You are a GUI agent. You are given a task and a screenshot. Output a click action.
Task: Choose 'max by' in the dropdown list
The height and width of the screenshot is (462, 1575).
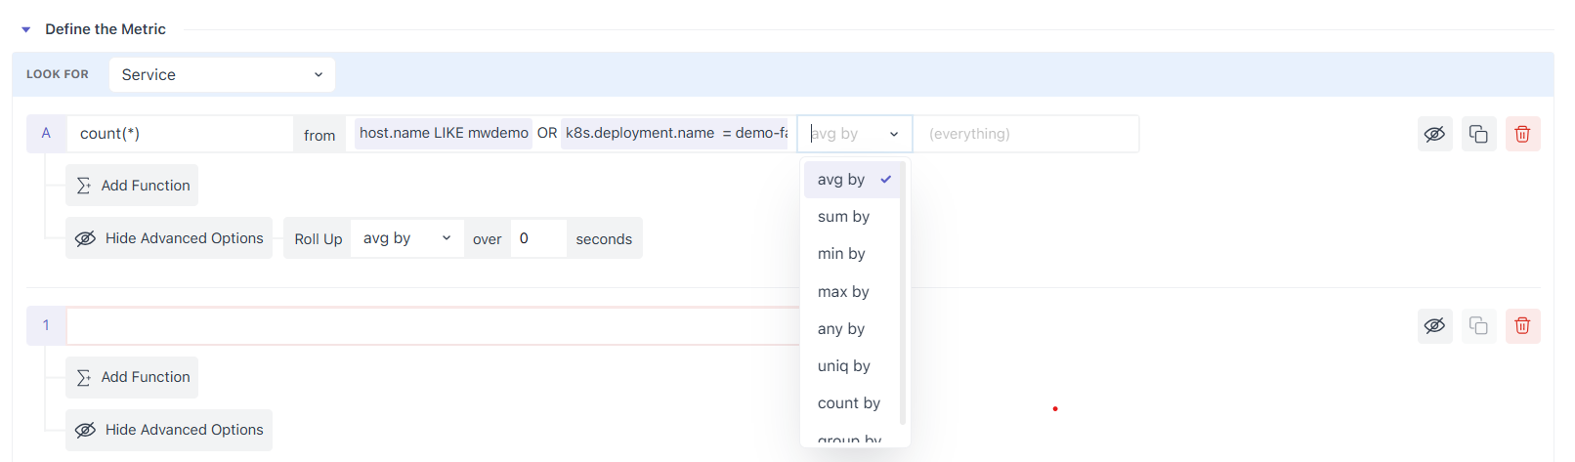click(843, 292)
